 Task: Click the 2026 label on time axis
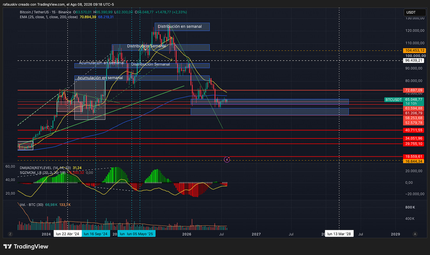click(x=187, y=234)
